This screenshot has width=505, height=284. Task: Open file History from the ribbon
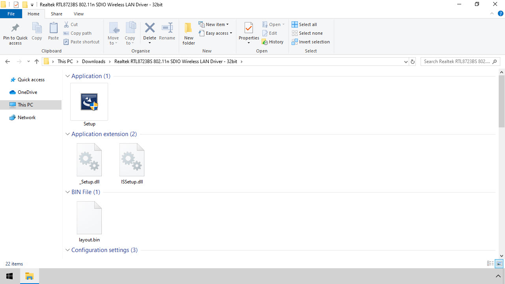click(x=273, y=42)
